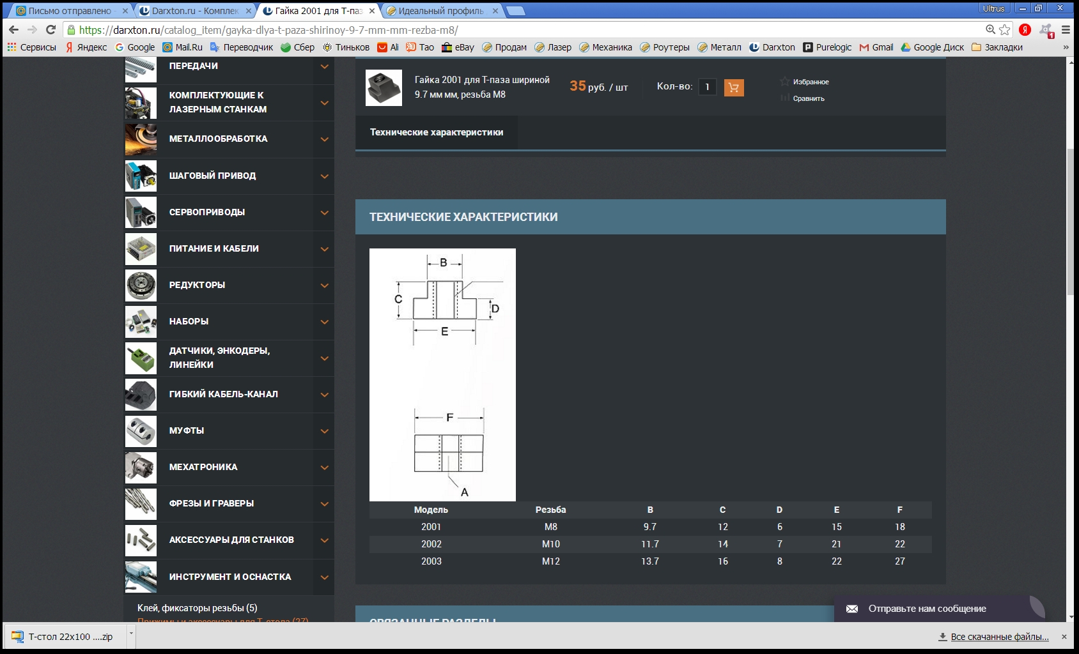
Task: Open Клей, фиксаторы резьбы (5) link
Action: click(198, 608)
